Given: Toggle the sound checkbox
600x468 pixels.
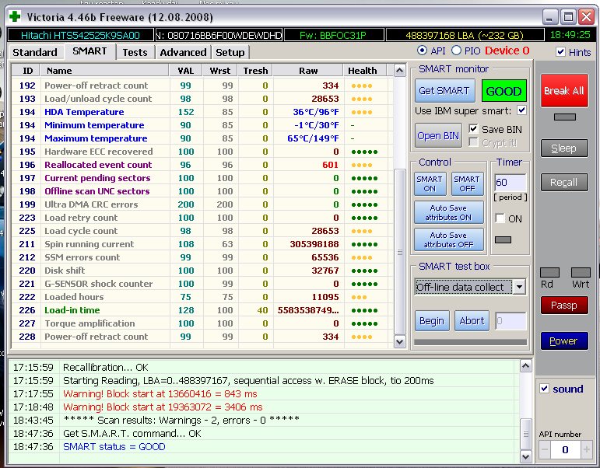Looking at the screenshot, I should (x=545, y=389).
